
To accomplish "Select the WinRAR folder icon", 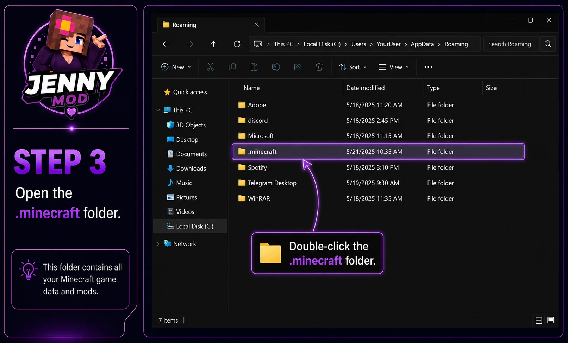I will (242, 198).
